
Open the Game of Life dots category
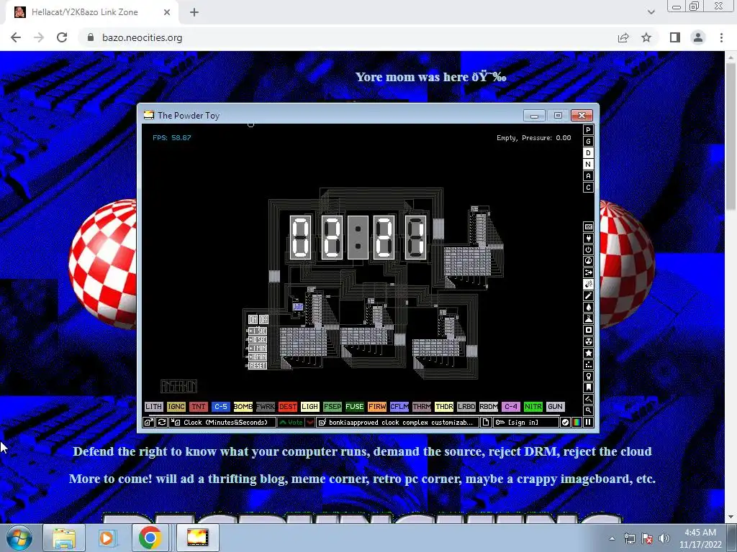(x=588, y=364)
